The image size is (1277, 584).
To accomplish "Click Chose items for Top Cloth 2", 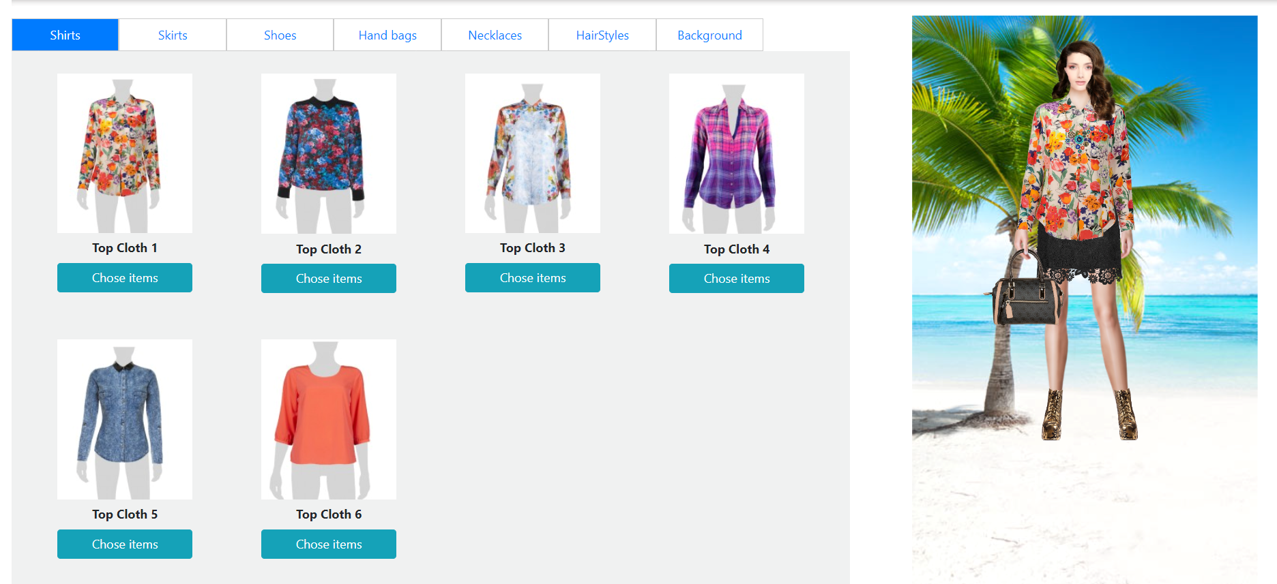I will point(329,278).
